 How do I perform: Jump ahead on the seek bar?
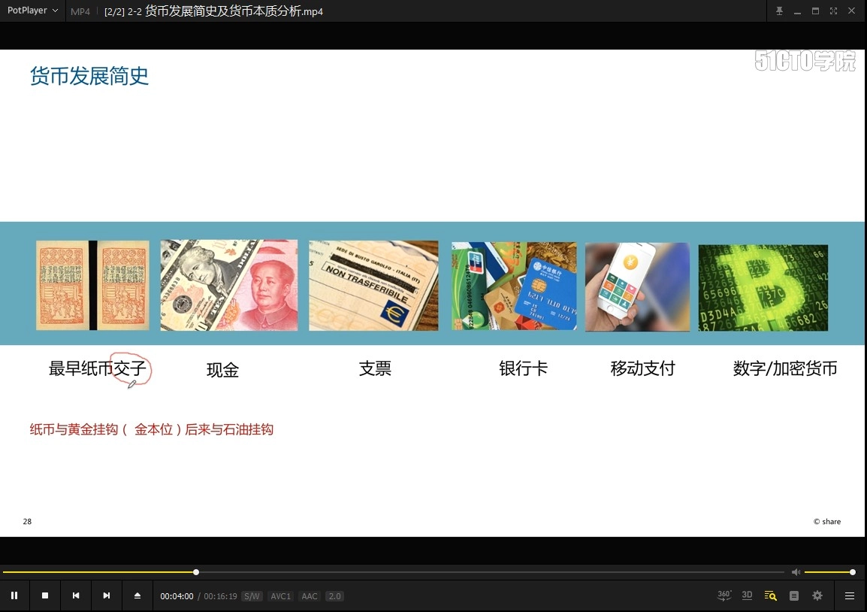point(451,571)
